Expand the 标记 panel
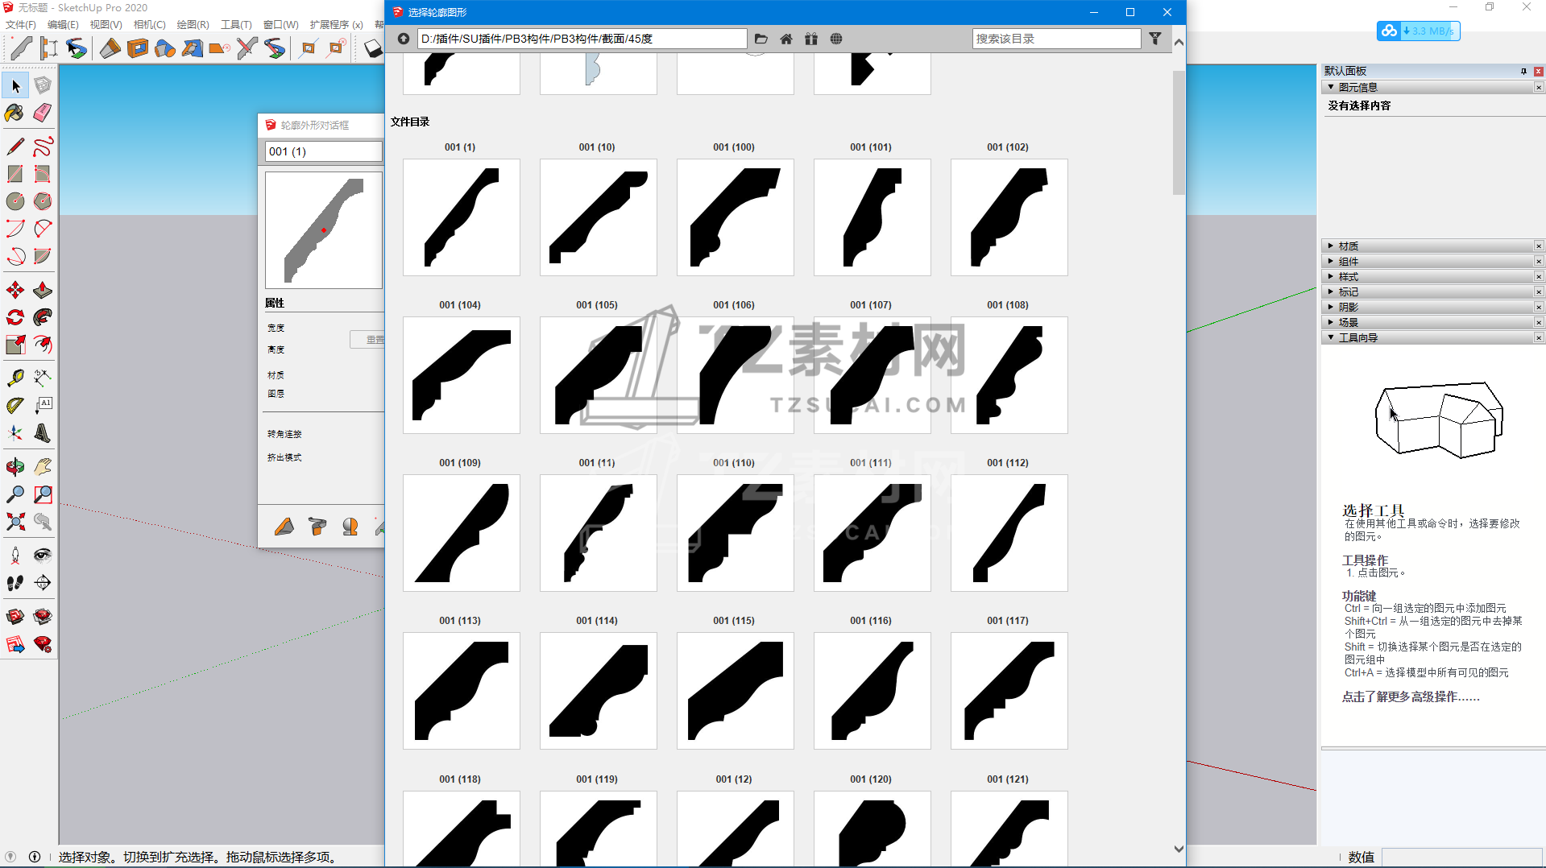 coord(1331,291)
